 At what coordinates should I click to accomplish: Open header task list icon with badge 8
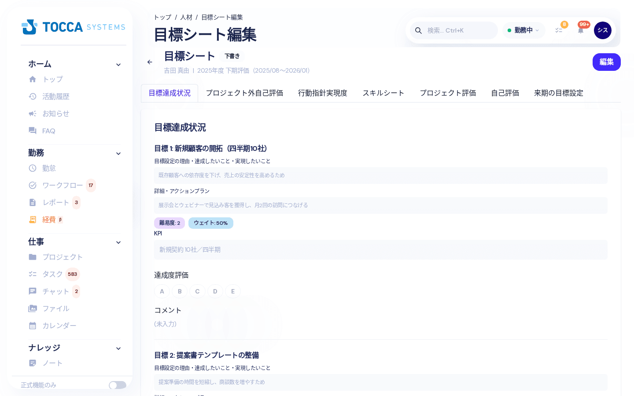click(x=559, y=30)
